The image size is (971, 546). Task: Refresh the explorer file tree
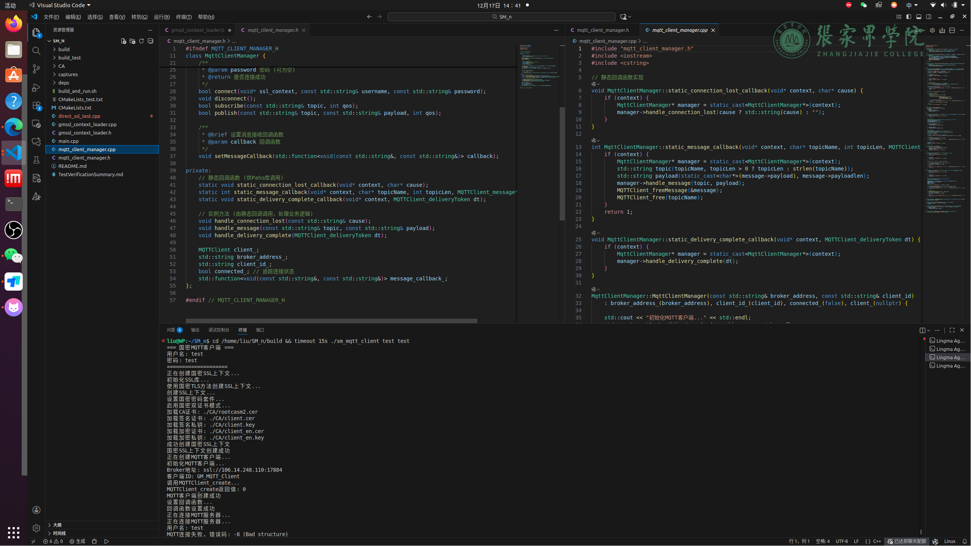[x=141, y=41]
